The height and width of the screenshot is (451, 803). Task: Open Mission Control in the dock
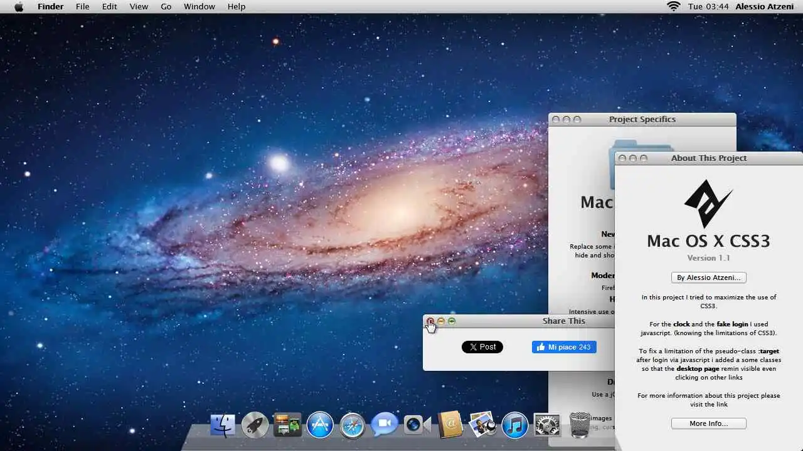point(287,425)
